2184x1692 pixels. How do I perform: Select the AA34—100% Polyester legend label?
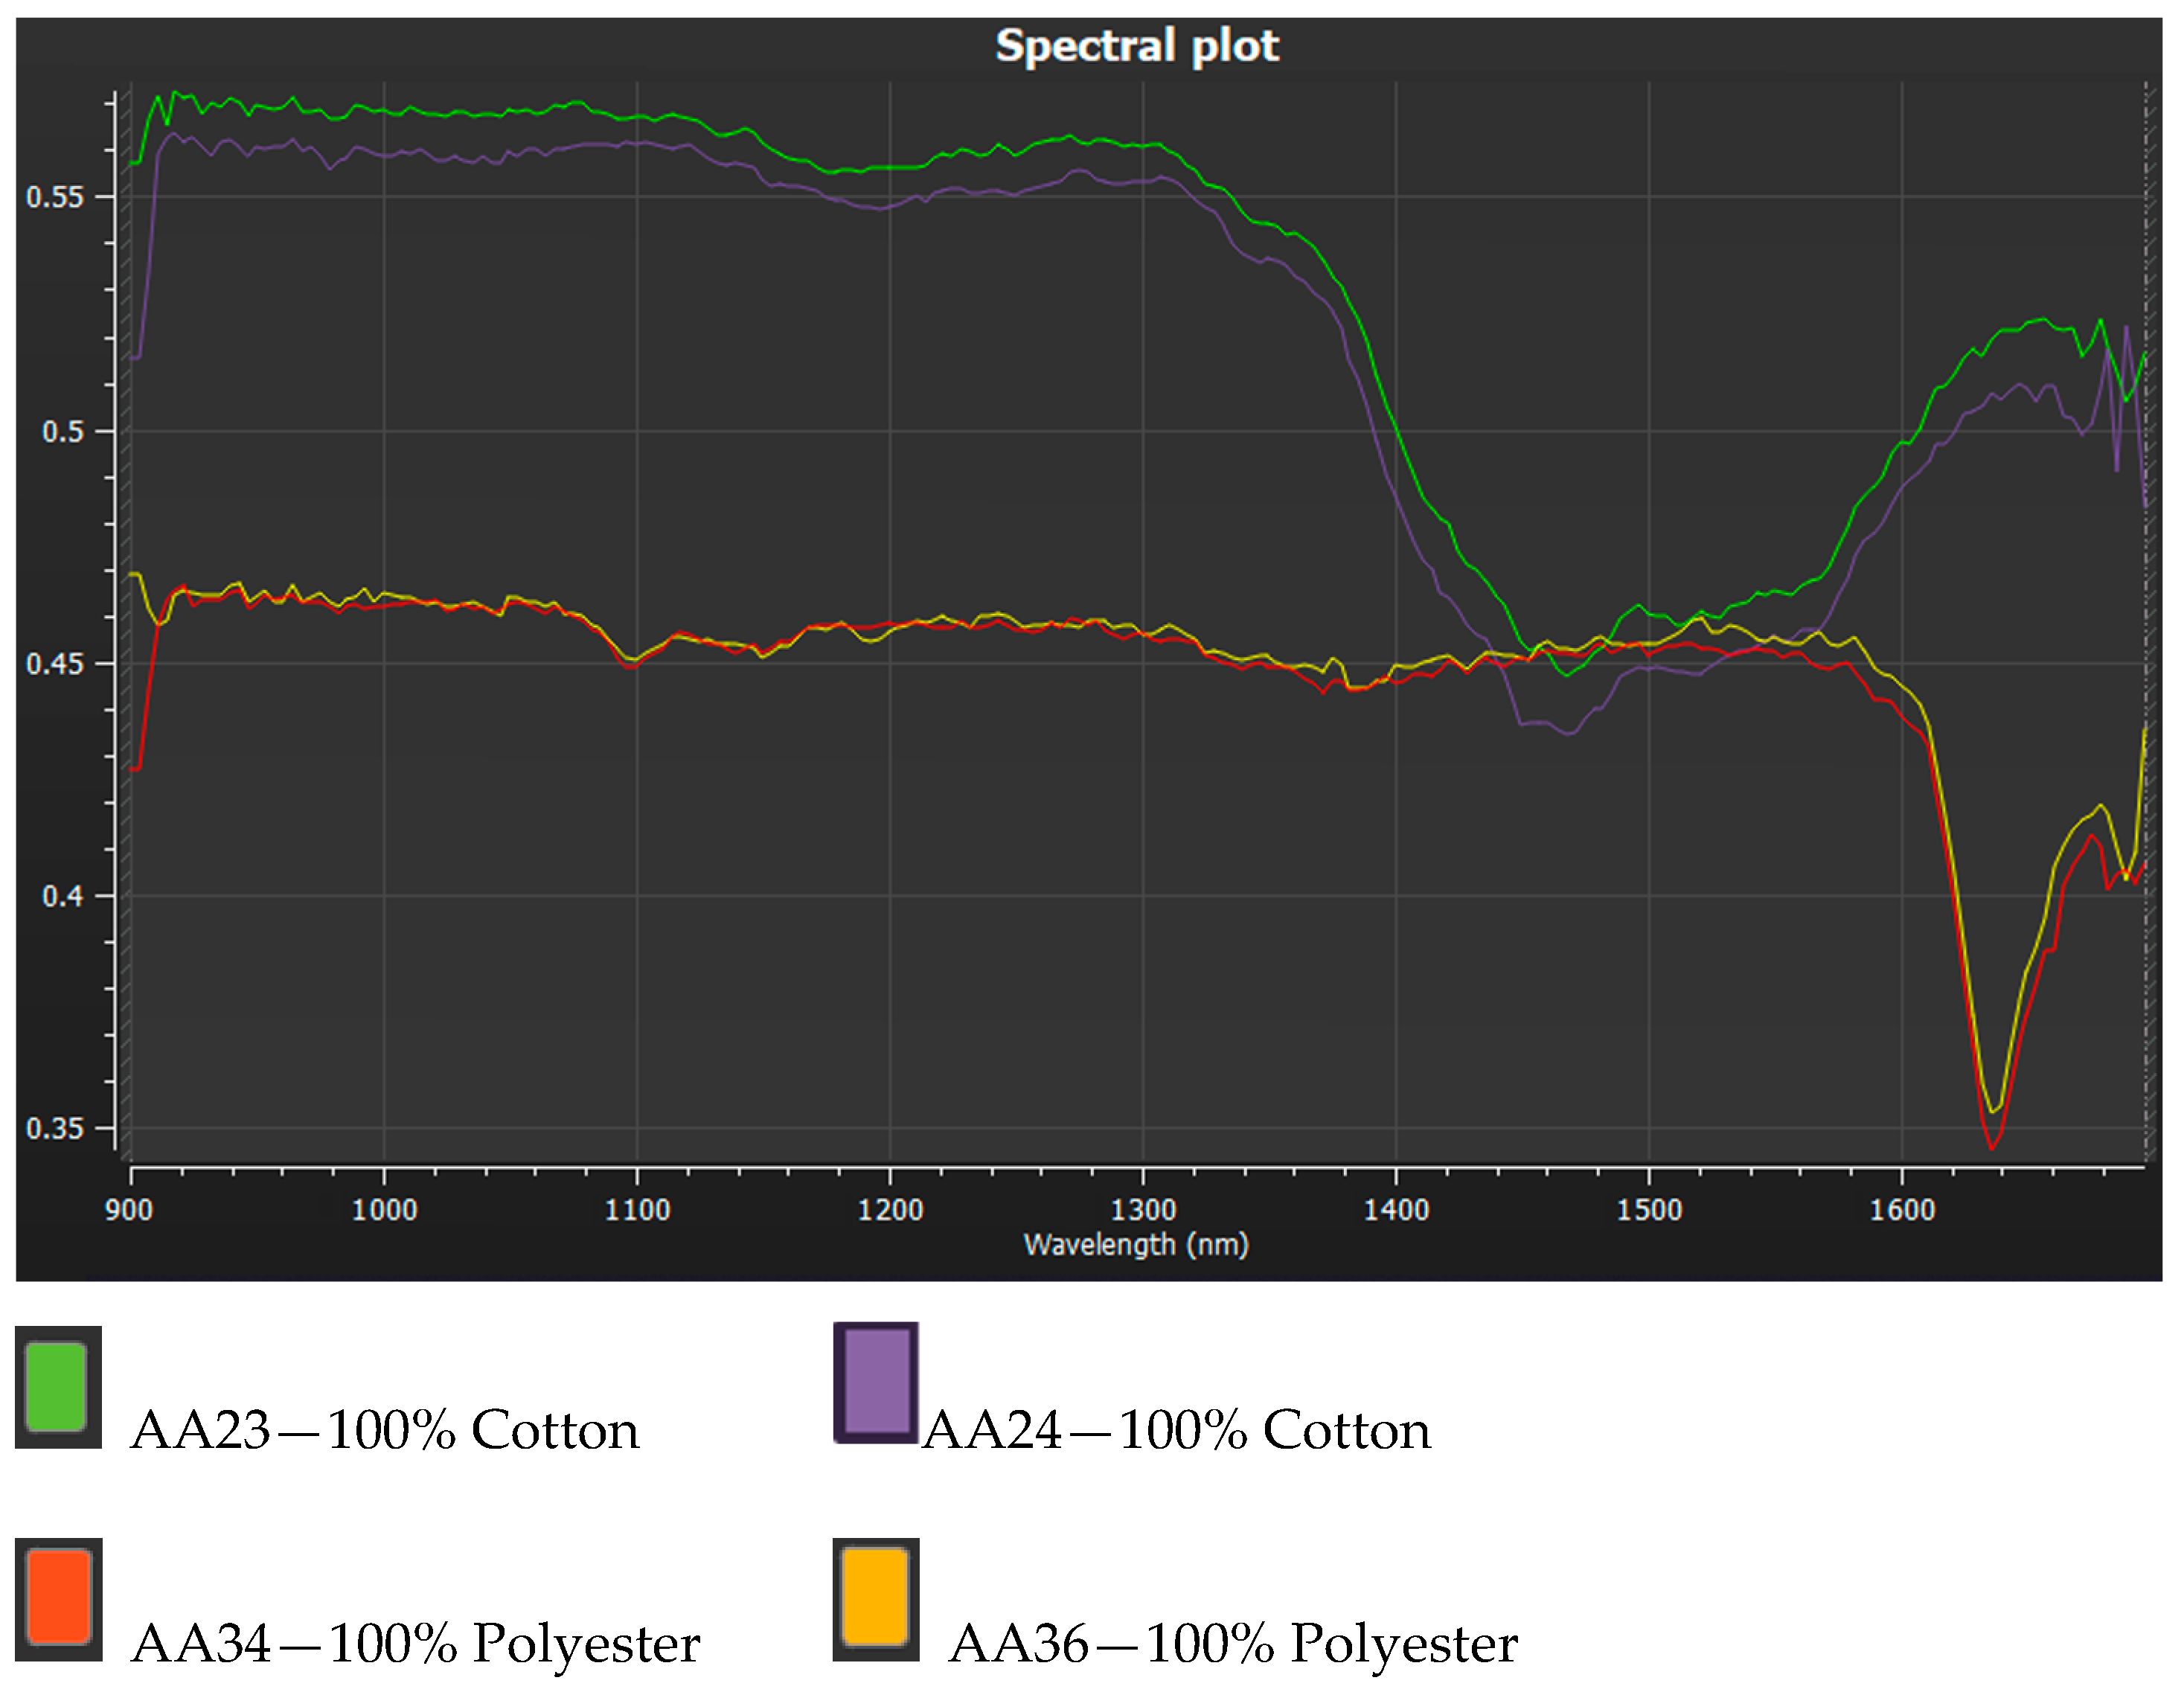[416, 1643]
